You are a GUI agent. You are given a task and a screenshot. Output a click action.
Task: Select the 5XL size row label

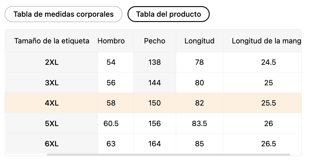[52, 123]
